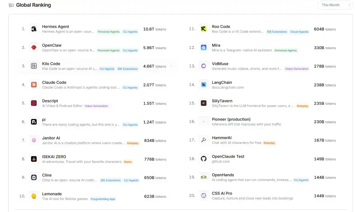Click CLI Agents tag on pi
Image resolution: width=355 pixels, height=212 pixels.
pyautogui.click(x=130, y=125)
